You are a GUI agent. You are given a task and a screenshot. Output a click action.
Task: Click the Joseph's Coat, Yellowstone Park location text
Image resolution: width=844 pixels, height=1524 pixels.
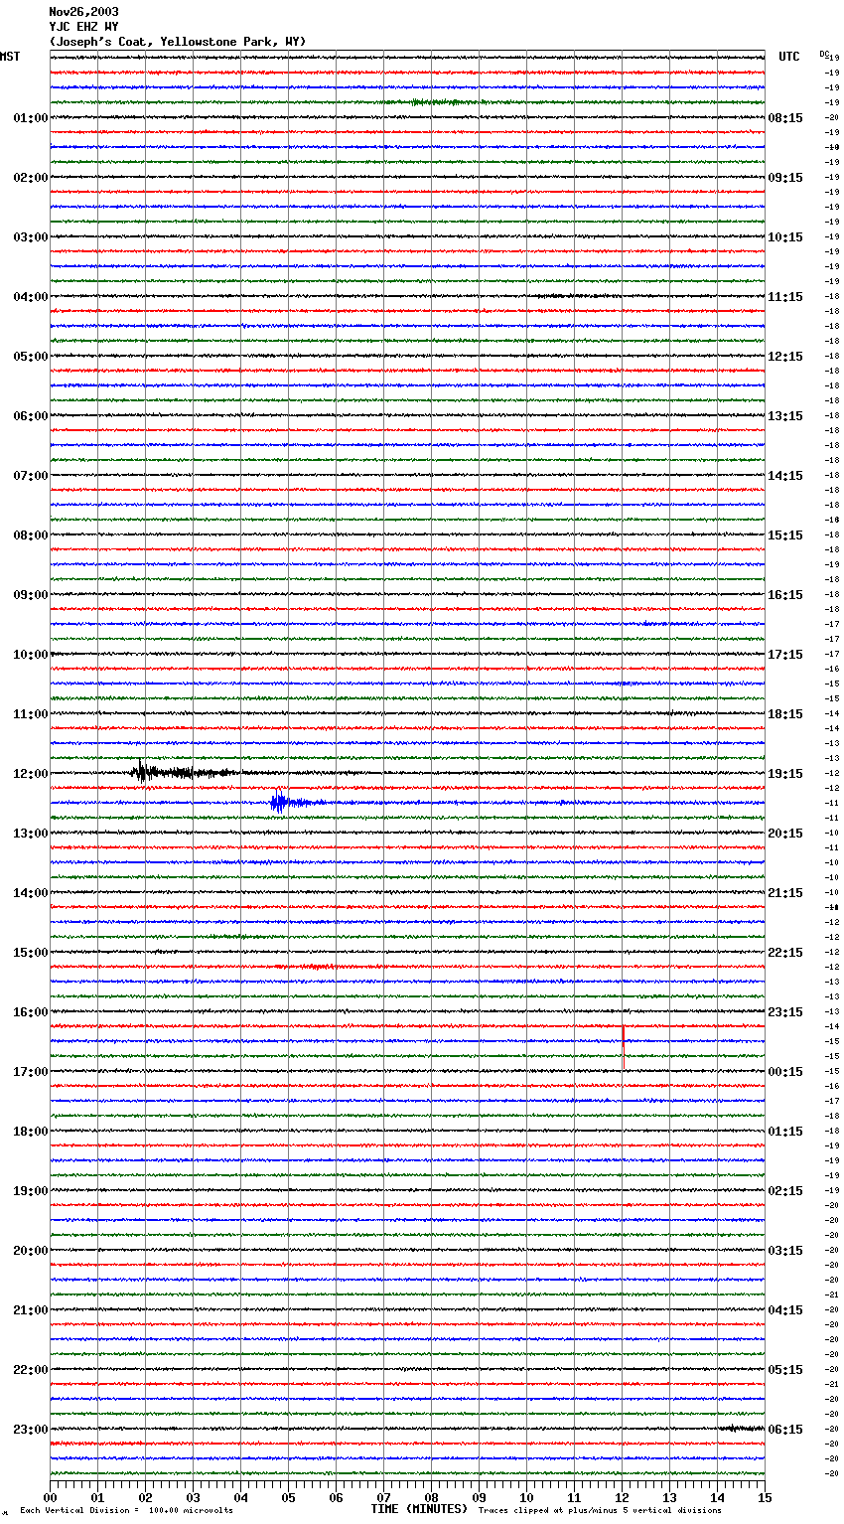coord(178,42)
